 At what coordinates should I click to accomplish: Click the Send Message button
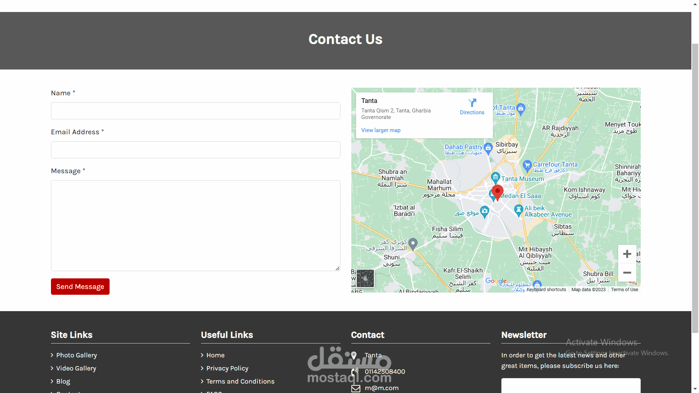tap(80, 287)
